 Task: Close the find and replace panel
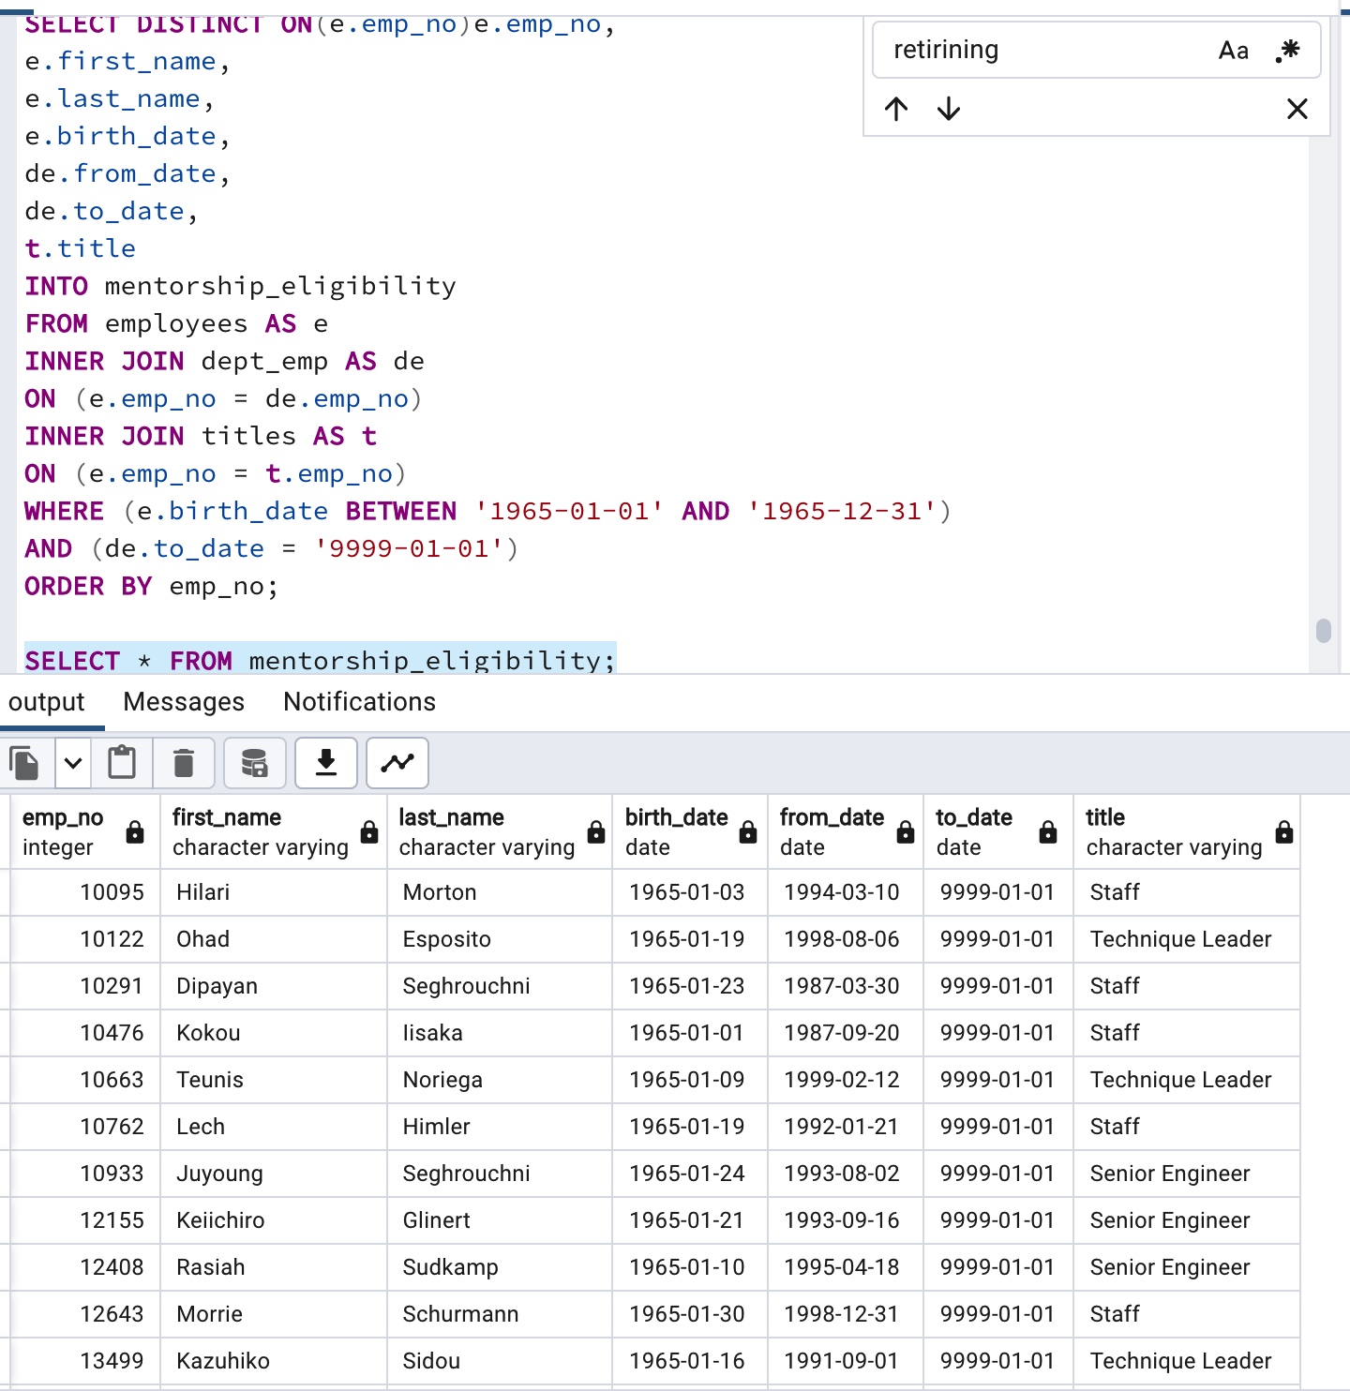click(1297, 109)
